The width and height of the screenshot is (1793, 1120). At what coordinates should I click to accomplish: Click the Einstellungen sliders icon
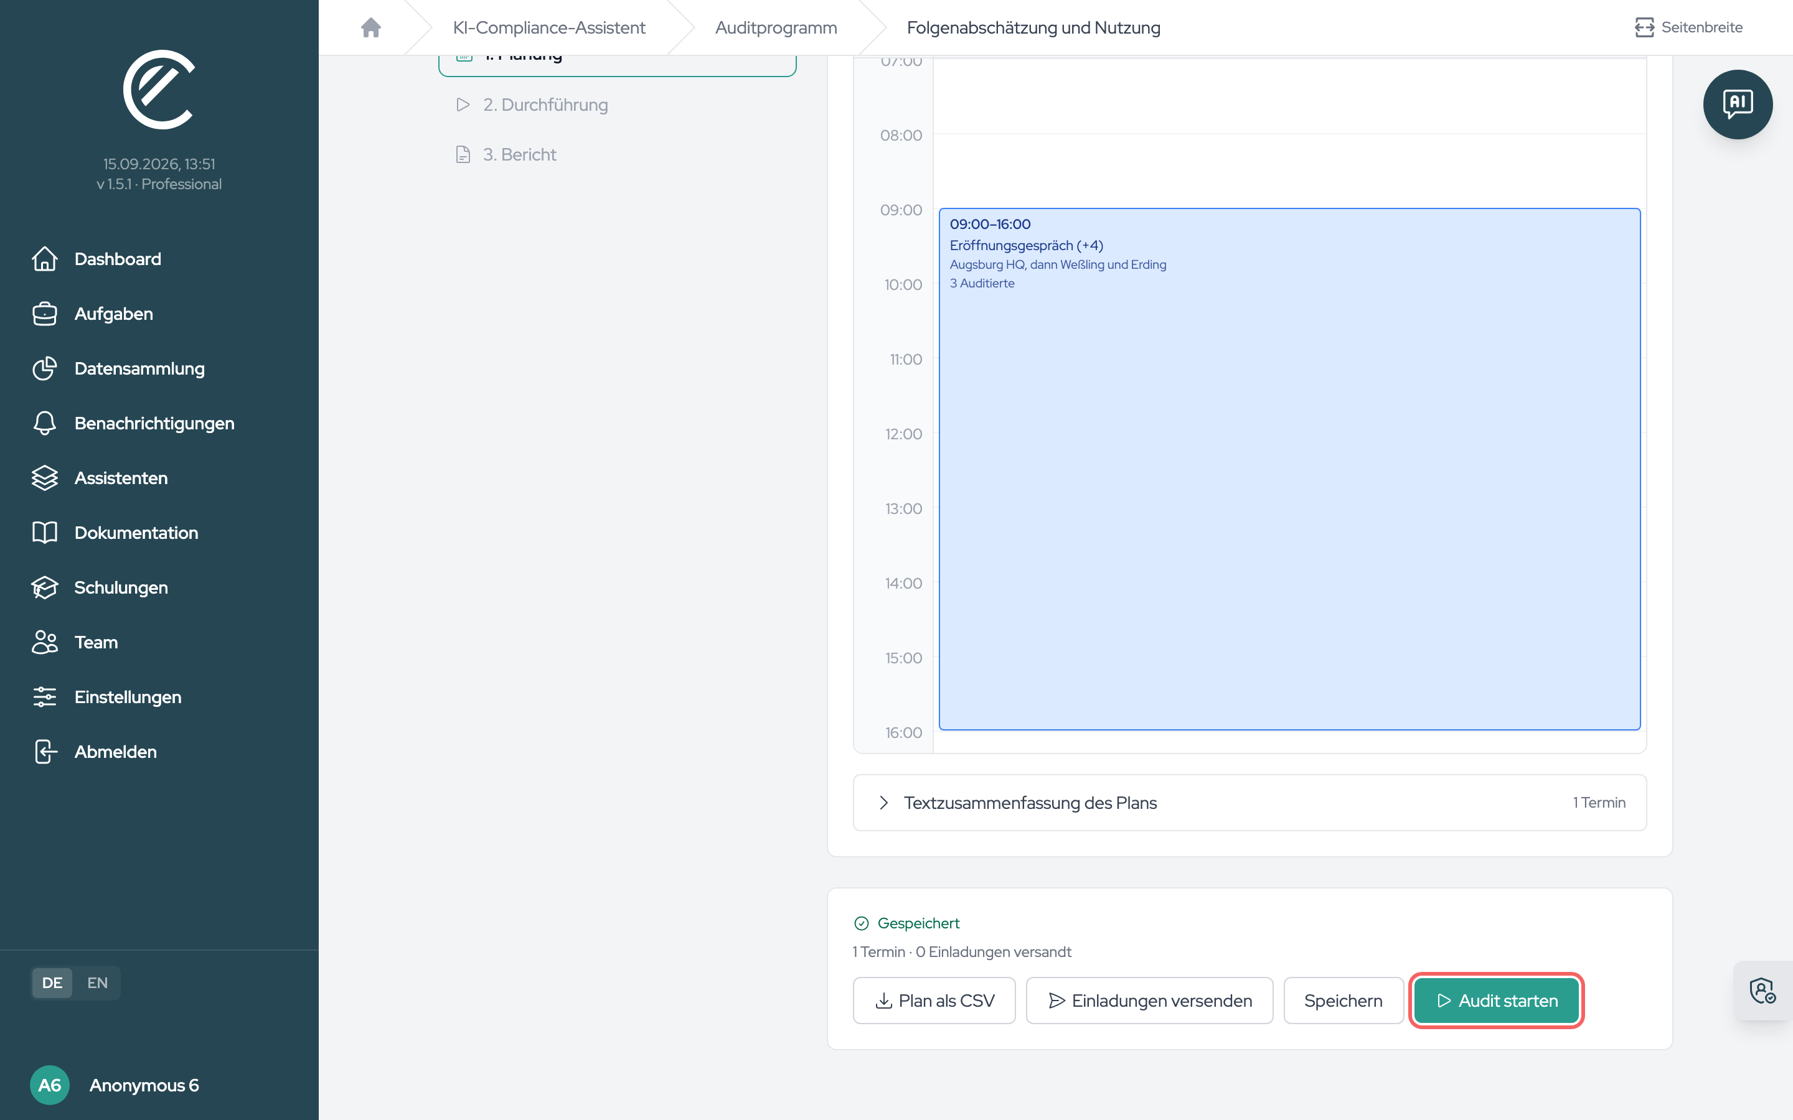click(44, 697)
